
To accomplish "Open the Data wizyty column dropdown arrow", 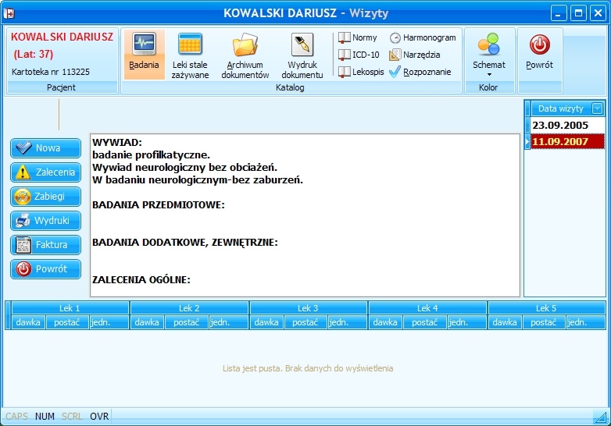I will (597, 108).
